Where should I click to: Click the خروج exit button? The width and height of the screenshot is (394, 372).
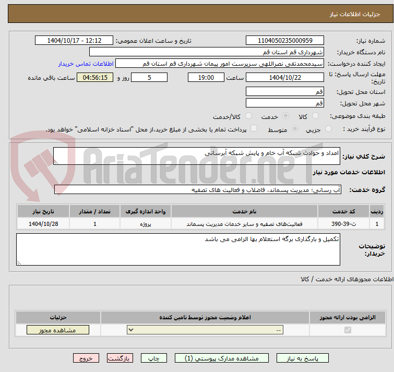[86, 358]
